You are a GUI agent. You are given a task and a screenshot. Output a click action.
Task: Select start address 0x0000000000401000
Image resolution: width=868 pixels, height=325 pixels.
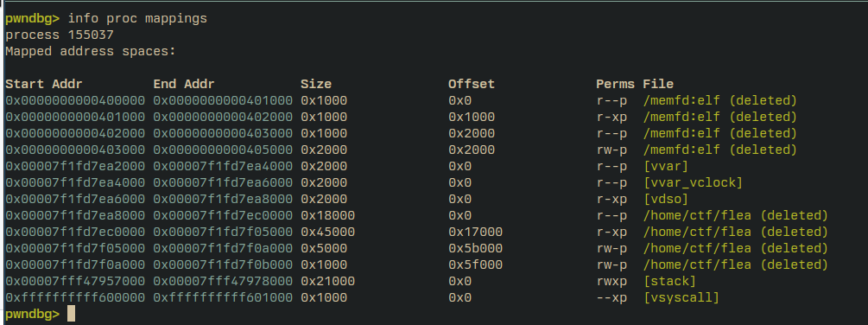coord(75,118)
